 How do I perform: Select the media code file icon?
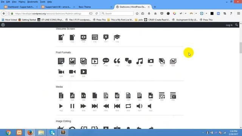click(x=84, y=96)
